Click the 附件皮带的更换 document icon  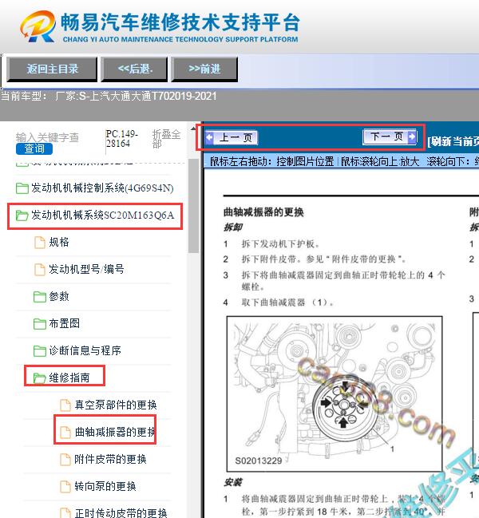point(65,459)
